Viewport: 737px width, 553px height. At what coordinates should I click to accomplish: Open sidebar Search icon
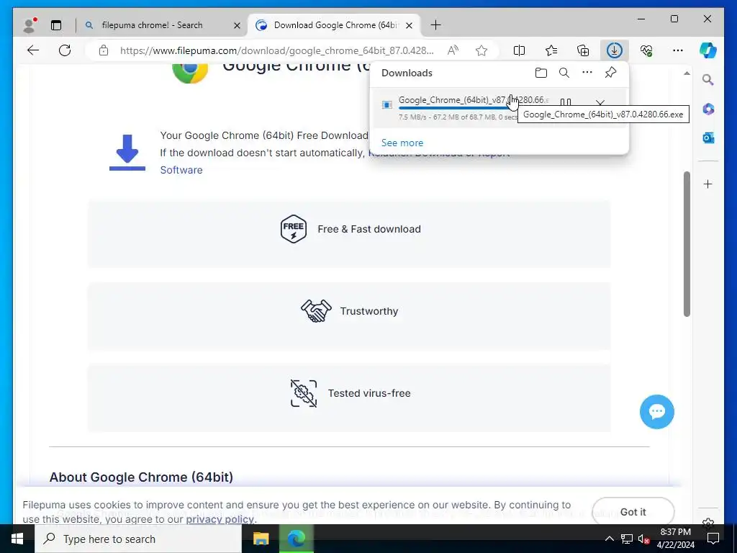tap(708, 80)
